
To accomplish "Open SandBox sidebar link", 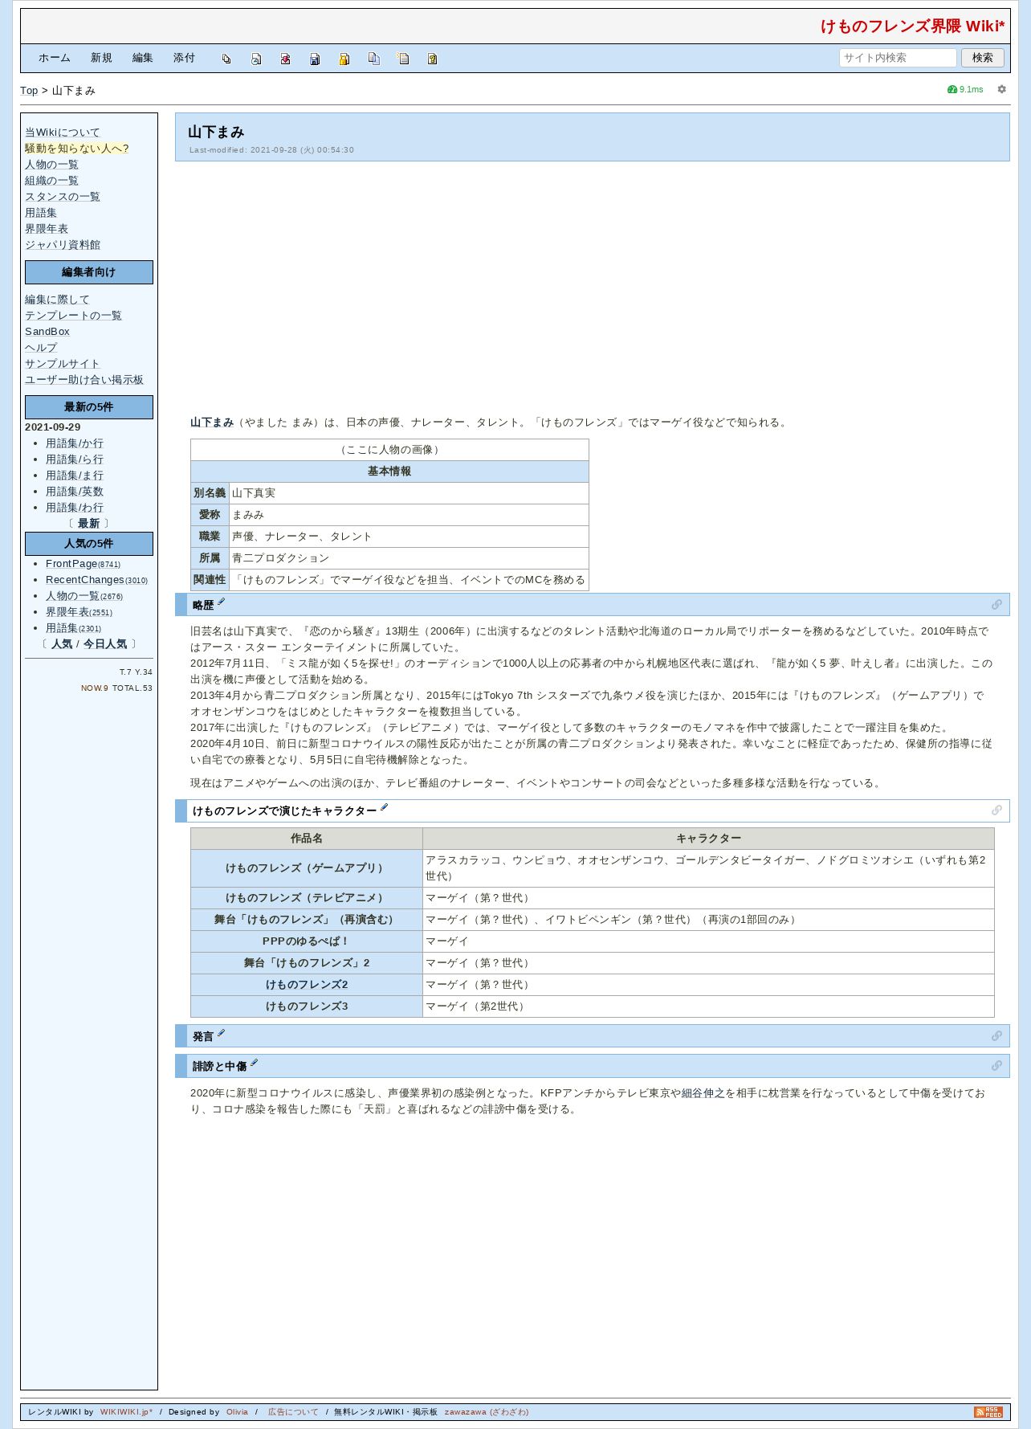I will click(47, 332).
